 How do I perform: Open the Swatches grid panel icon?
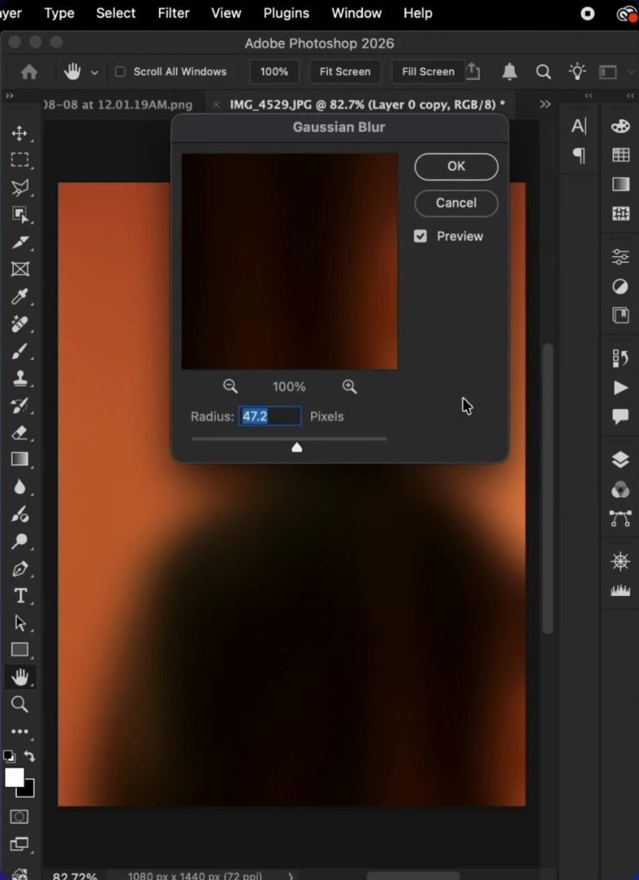[620, 155]
